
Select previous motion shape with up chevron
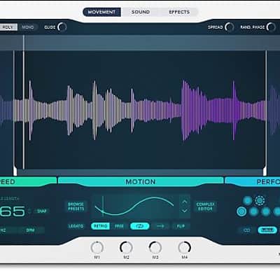click(185, 202)
